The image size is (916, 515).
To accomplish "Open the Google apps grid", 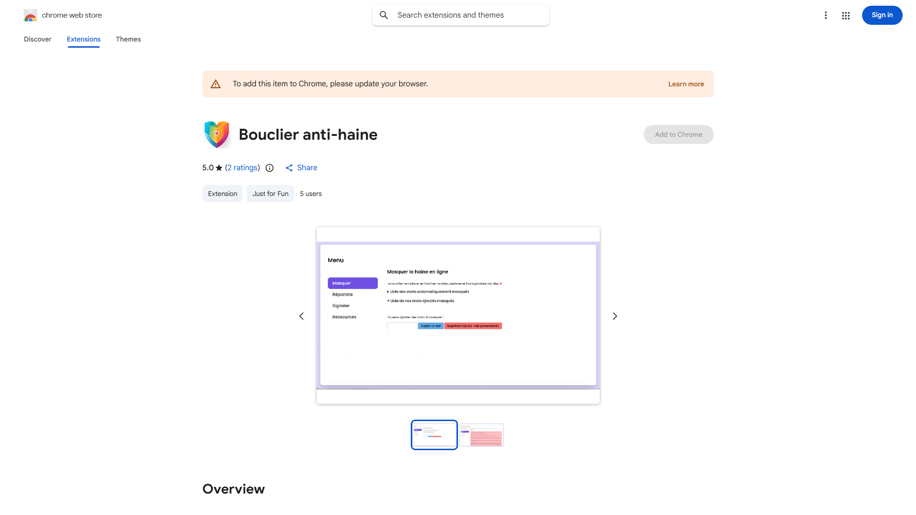I will [x=846, y=15].
